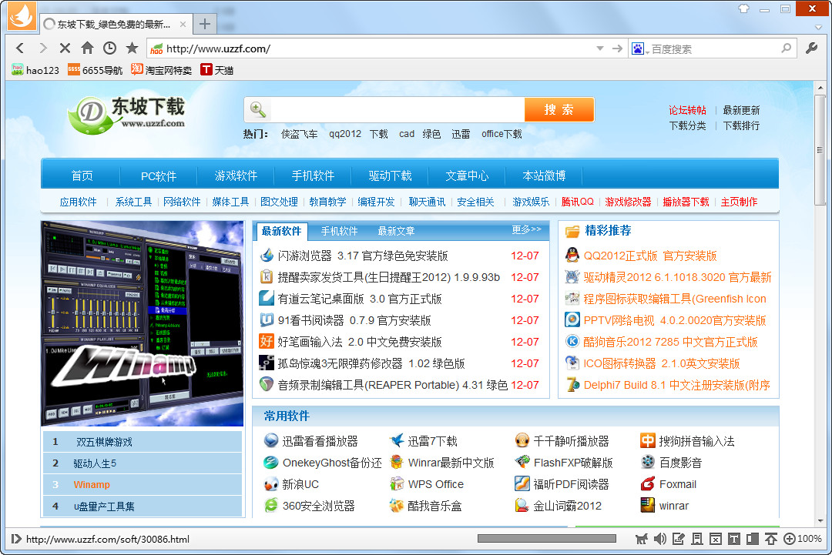
Task: Open 天猫 bookmark
Action: pyautogui.click(x=217, y=70)
